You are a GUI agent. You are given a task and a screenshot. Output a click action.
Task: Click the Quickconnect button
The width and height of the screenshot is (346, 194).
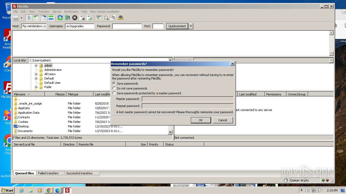click(177, 26)
